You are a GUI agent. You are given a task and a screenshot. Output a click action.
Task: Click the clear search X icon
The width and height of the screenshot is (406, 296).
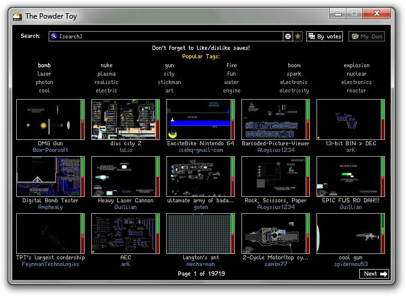point(288,37)
